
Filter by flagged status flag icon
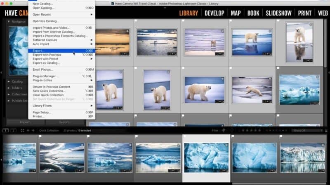224,130
